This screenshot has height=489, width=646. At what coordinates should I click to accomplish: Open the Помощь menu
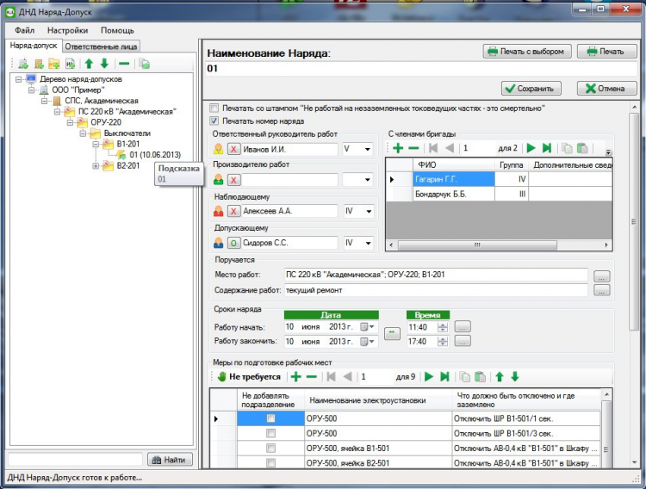pos(117,30)
